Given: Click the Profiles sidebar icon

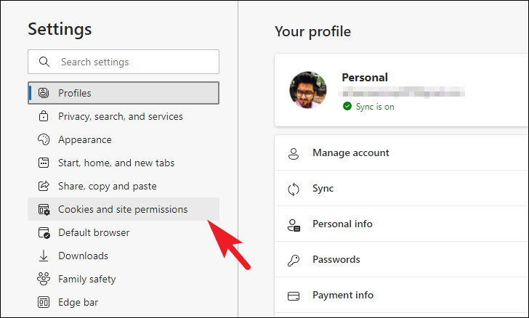Looking at the screenshot, I should click(x=44, y=93).
